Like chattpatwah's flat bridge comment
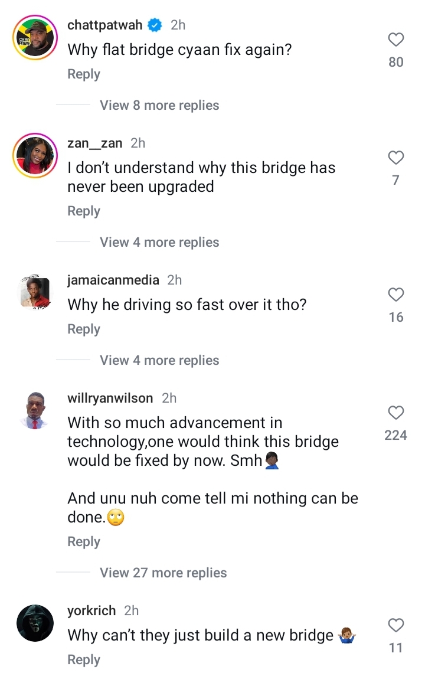The height and width of the screenshot is (673, 425). pos(395,40)
